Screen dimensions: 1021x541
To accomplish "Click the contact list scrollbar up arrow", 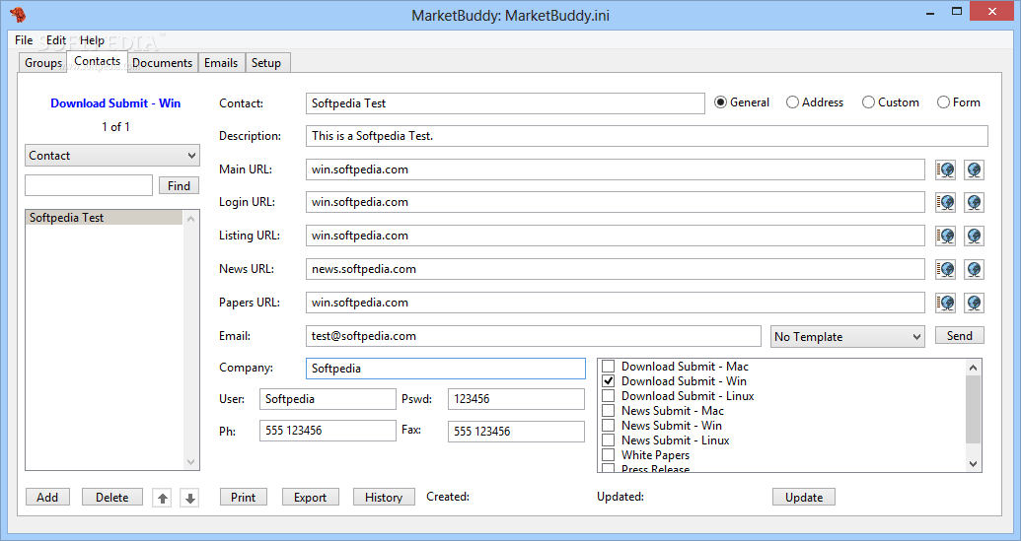I will (x=190, y=219).
